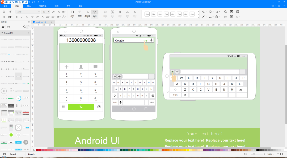Select the 连接线 connector tool
287x158 pixels.
pyautogui.click(x=87, y=14)
